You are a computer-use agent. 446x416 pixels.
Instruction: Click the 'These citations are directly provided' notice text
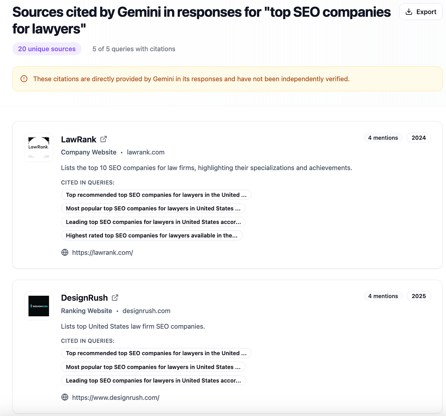pos(191,79)
